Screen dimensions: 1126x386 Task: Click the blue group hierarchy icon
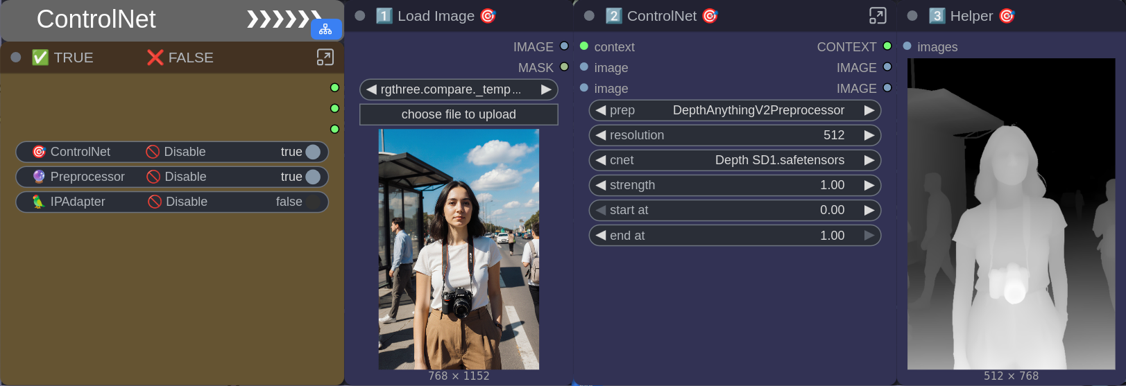point(325,30)
